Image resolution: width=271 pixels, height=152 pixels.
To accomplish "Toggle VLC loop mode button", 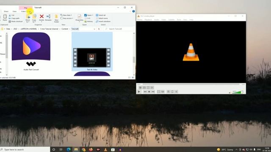I will pyautogui.click(x=172, y=92).
